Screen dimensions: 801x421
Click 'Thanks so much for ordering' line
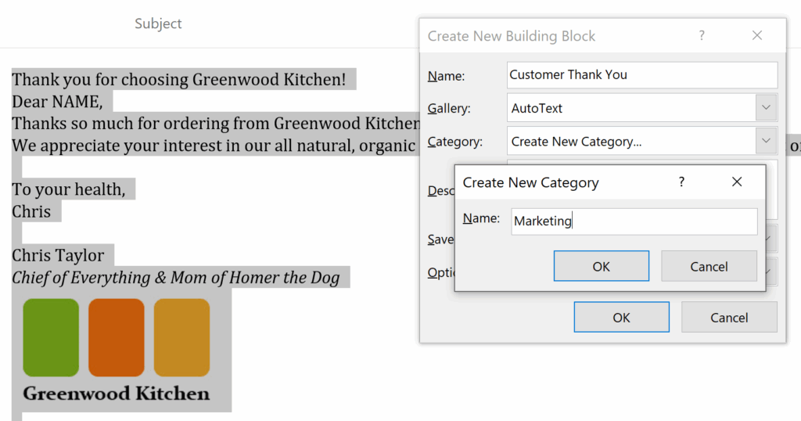click(x=216, y=124)
